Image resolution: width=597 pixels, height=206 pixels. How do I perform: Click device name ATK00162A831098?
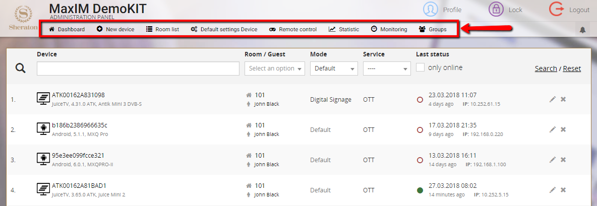pyautogui.click(x=78, y=95)
